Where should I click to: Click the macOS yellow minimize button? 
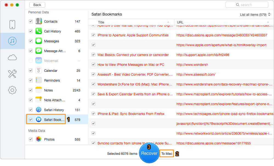(x=12, y=5)
